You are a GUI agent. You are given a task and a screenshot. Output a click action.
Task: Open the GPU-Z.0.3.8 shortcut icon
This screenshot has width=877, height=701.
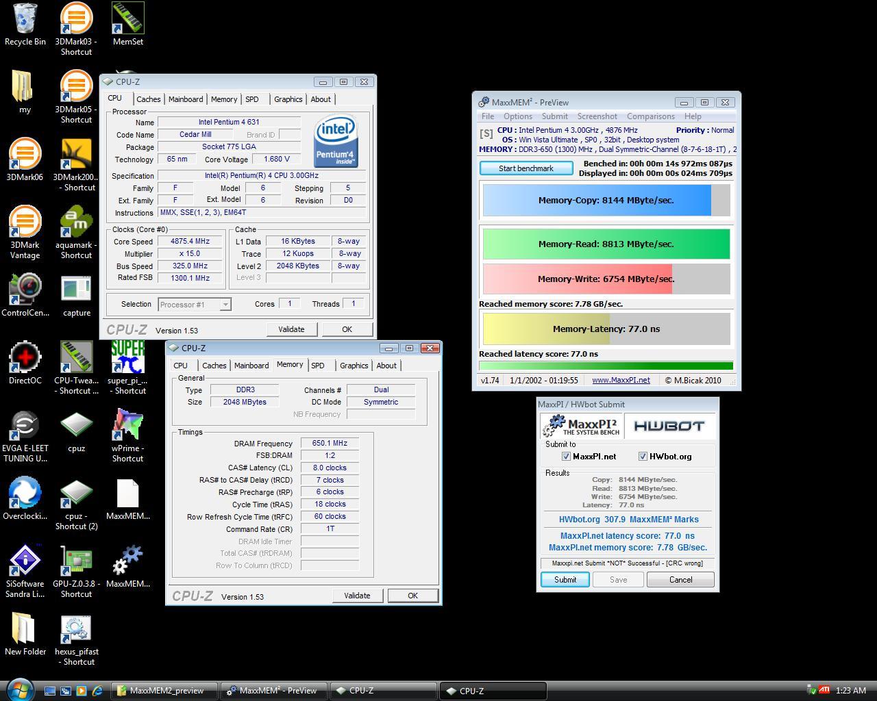pyautogui.click(x=76, y=571)
